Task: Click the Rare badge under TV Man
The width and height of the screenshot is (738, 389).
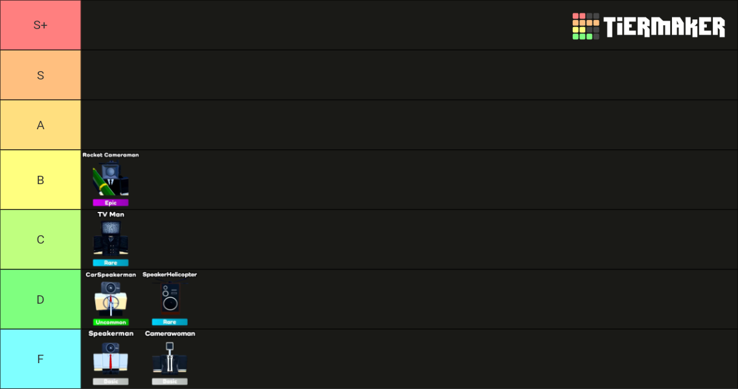Action: pos(111,262)
